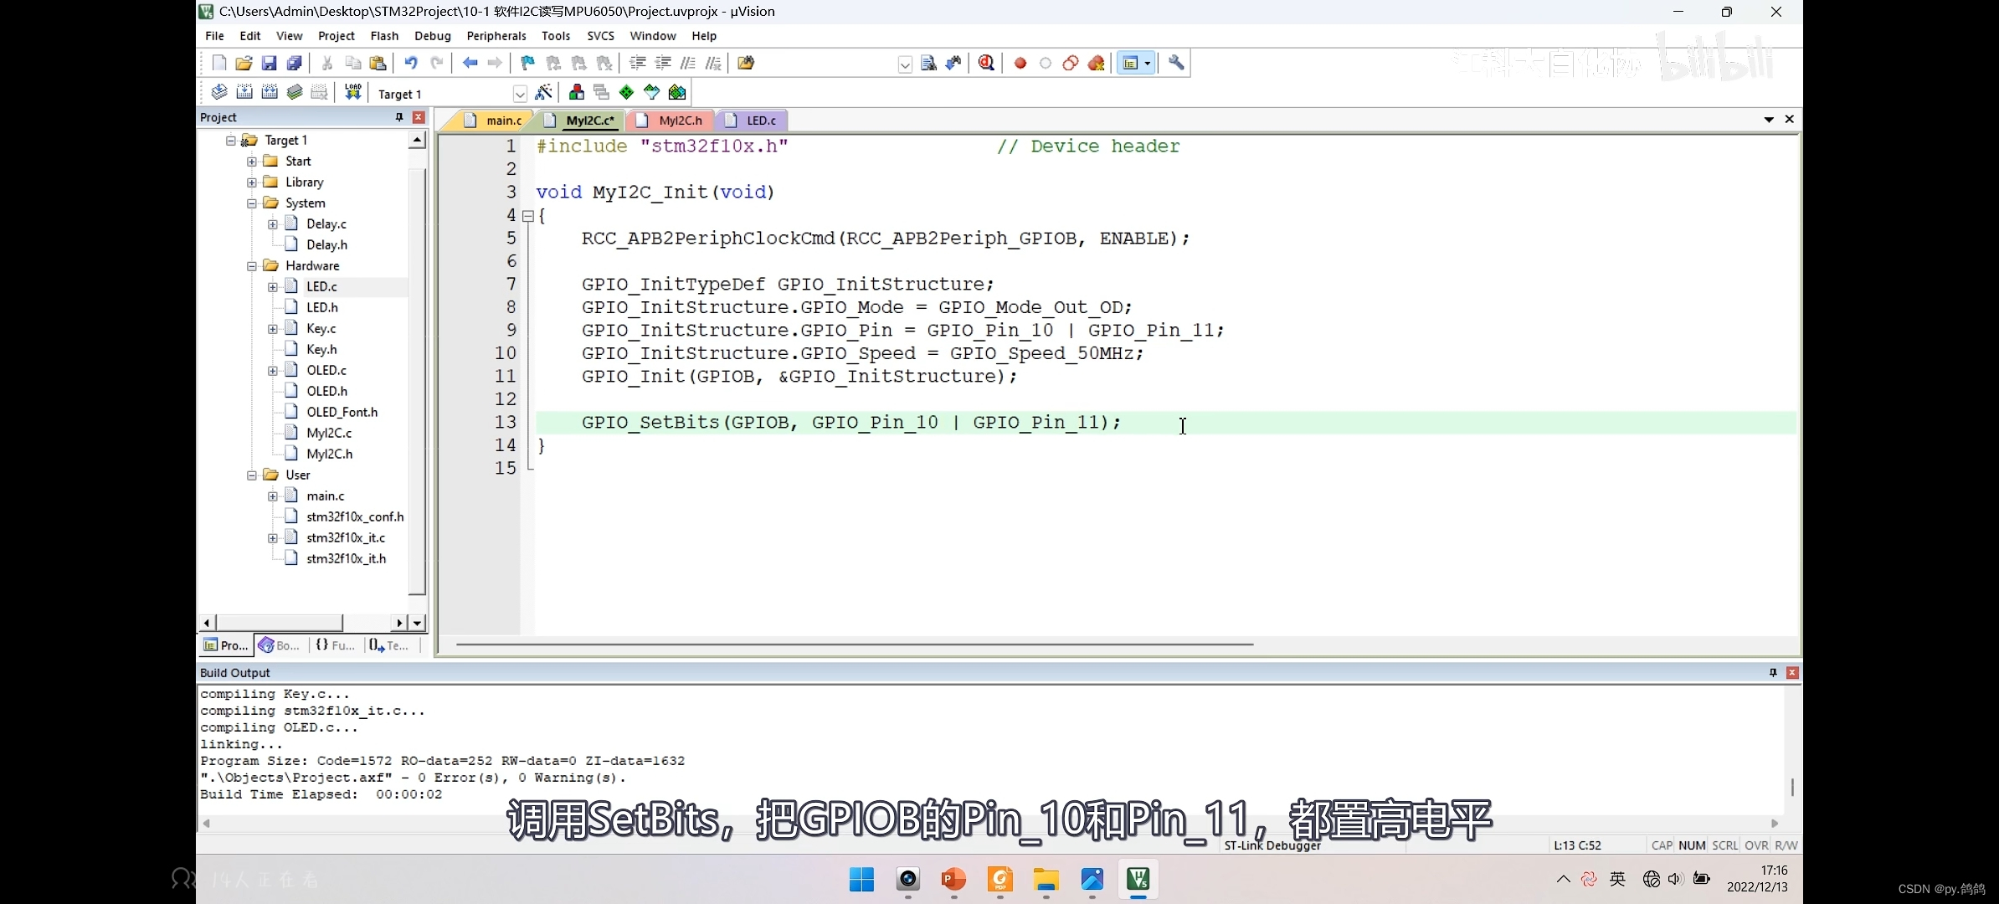Download the code to flash with LOAD
1999x904 pixels.
tap(352, 92)
